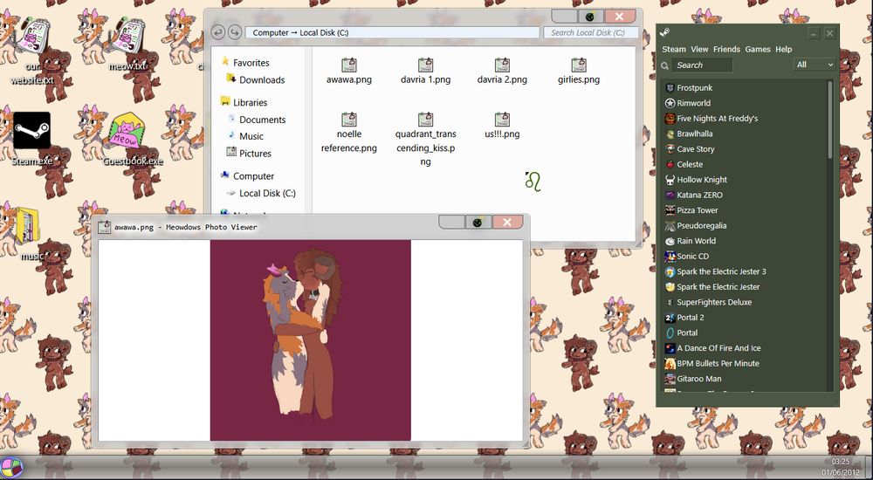Image resolution: width=873 pixels, height=480 pixels.
Task: Select SuperFighters Deluxe in the Steam list
Action: tap(714, 302)
